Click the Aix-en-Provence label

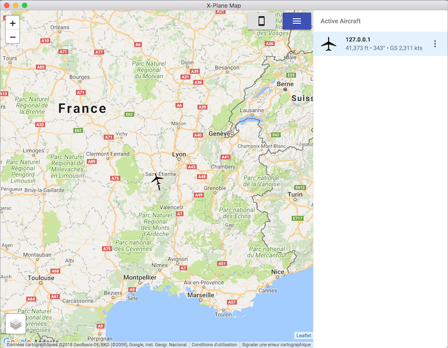click(204, 283)
